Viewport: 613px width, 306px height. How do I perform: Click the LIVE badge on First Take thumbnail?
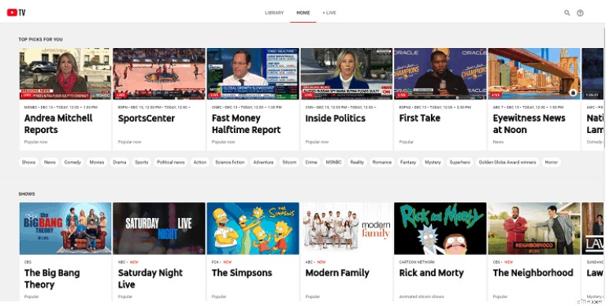(x=402, y=95)
